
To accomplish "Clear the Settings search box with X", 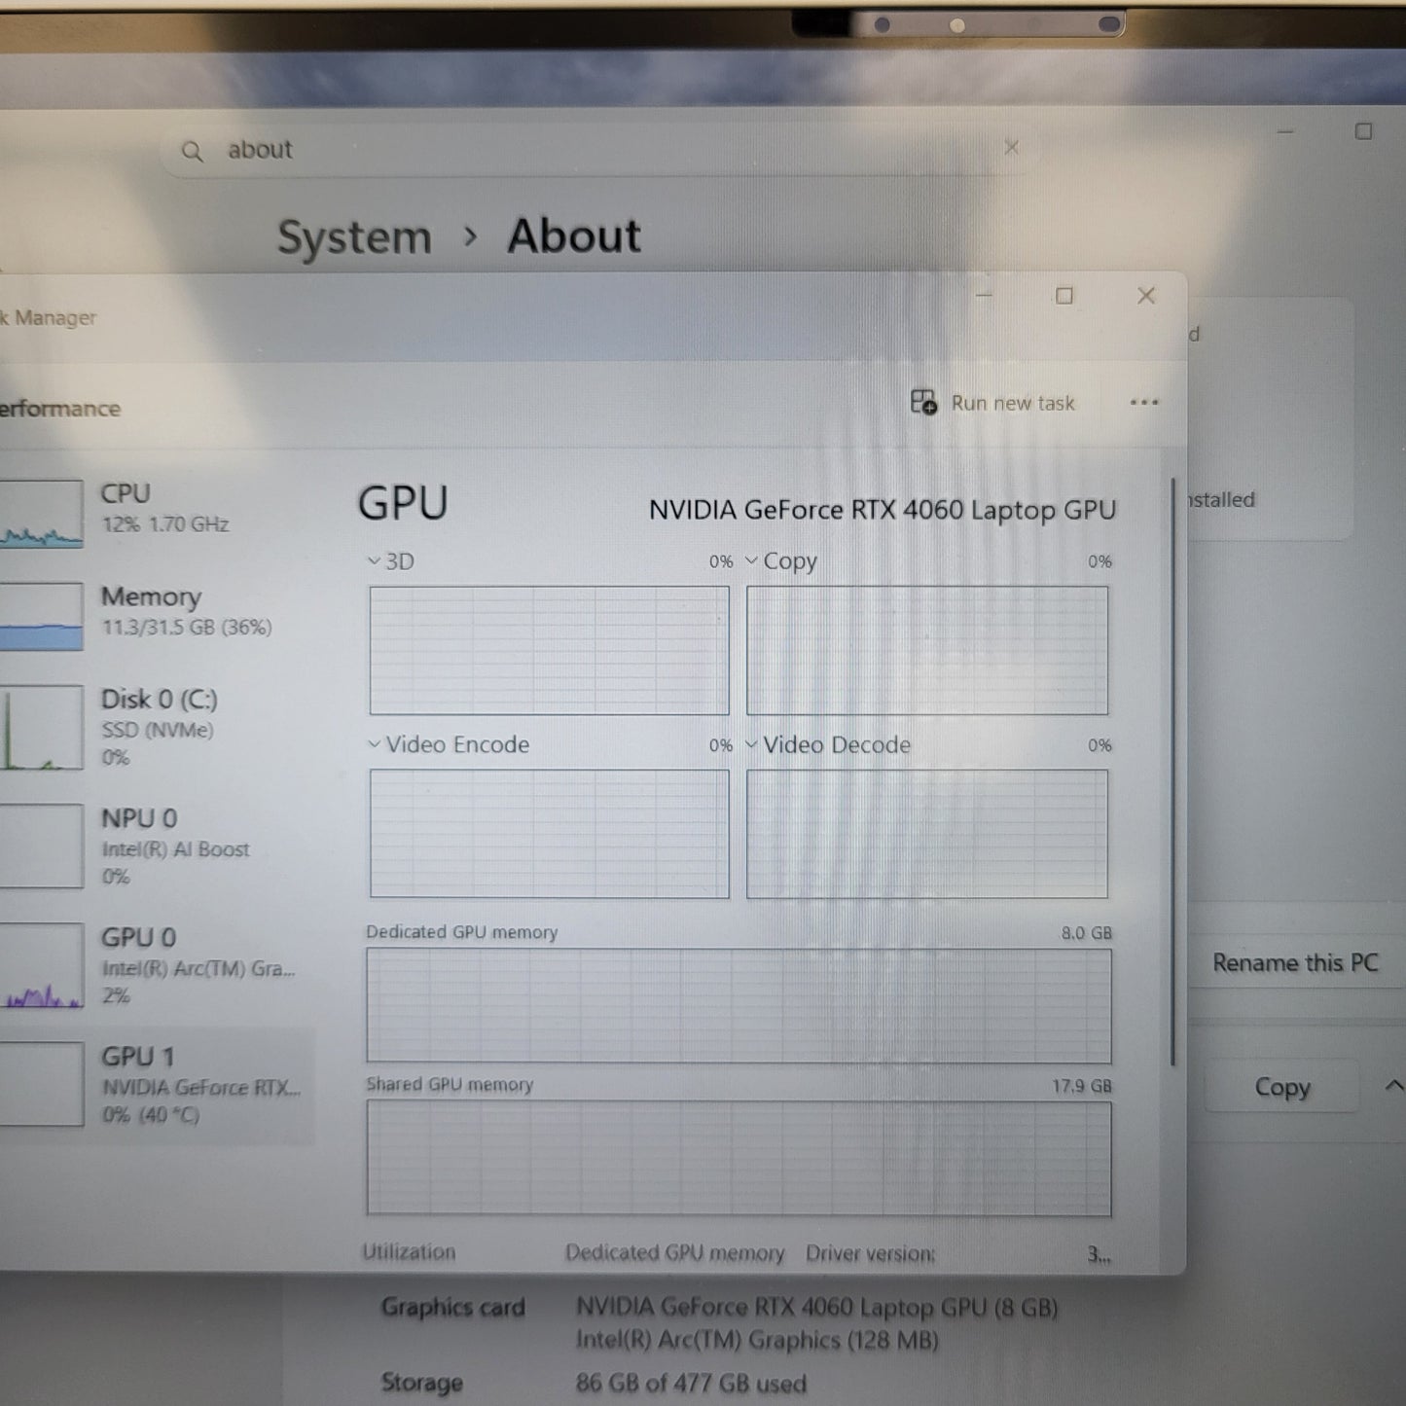I will click(x=1011, y=148).
